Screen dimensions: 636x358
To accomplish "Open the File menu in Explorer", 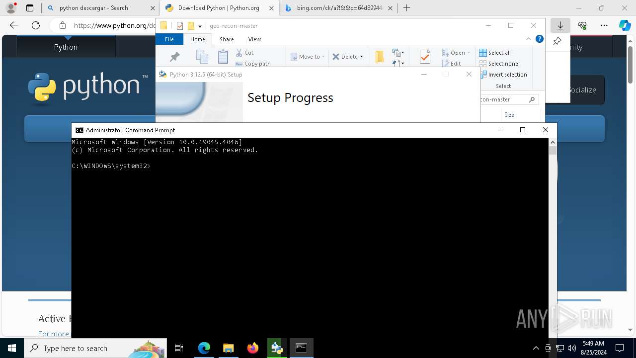I will 169,39.
